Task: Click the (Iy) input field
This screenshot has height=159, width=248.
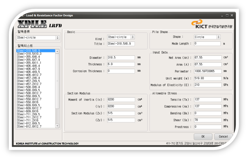Action: 121,106
